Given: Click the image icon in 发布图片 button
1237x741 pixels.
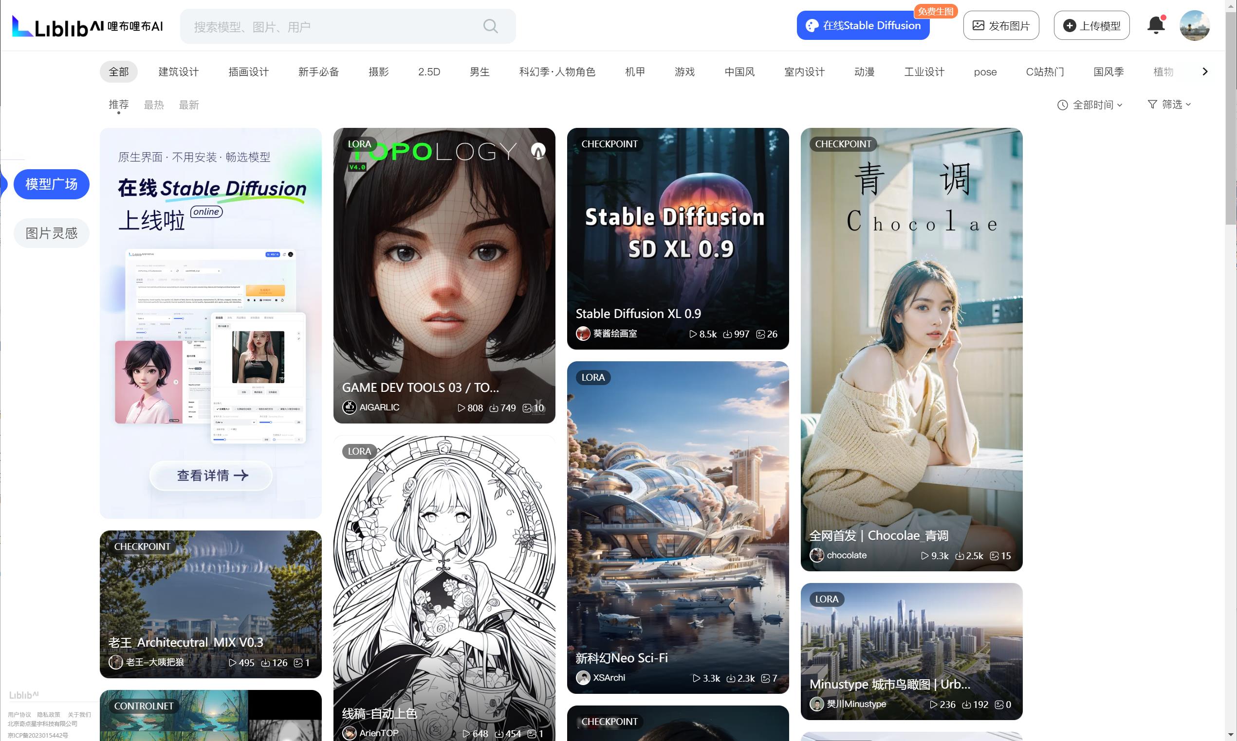Looking at the screenshot, I should pyautogui.click(x=978, y=25).
